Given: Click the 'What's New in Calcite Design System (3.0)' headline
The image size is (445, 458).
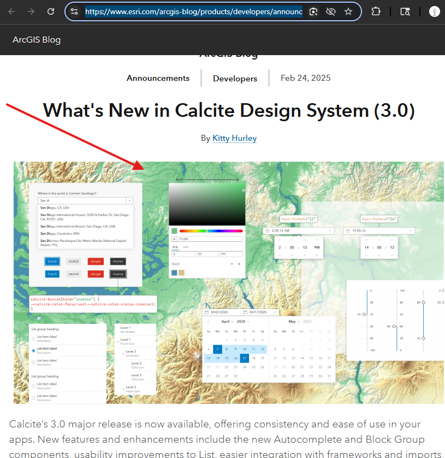Looking at the screenshot, I should pos(229,111).
